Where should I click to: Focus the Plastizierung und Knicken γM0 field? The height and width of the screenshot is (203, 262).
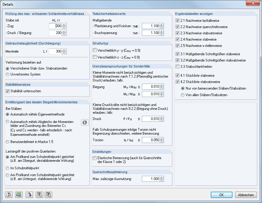tap(151, 26)
